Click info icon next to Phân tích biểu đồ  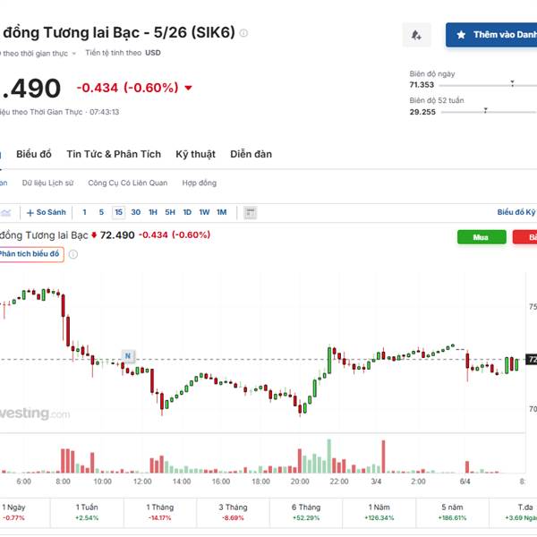[x=73, y=254]
